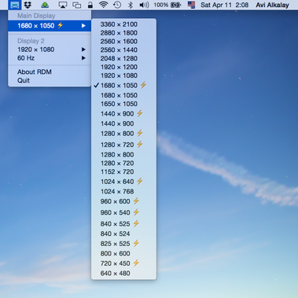Select 1680 × 1050 without lightning bolt
The height and width of the screenshot is (298, 298).
tap(123, 95)
